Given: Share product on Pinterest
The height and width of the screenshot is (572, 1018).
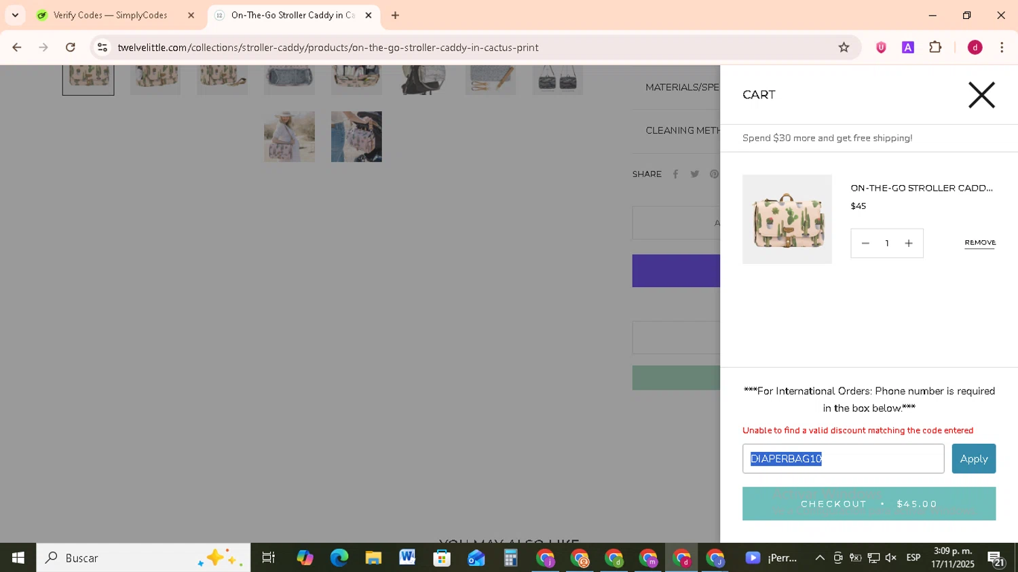Looking at the screenshot, I should [714, 174].
